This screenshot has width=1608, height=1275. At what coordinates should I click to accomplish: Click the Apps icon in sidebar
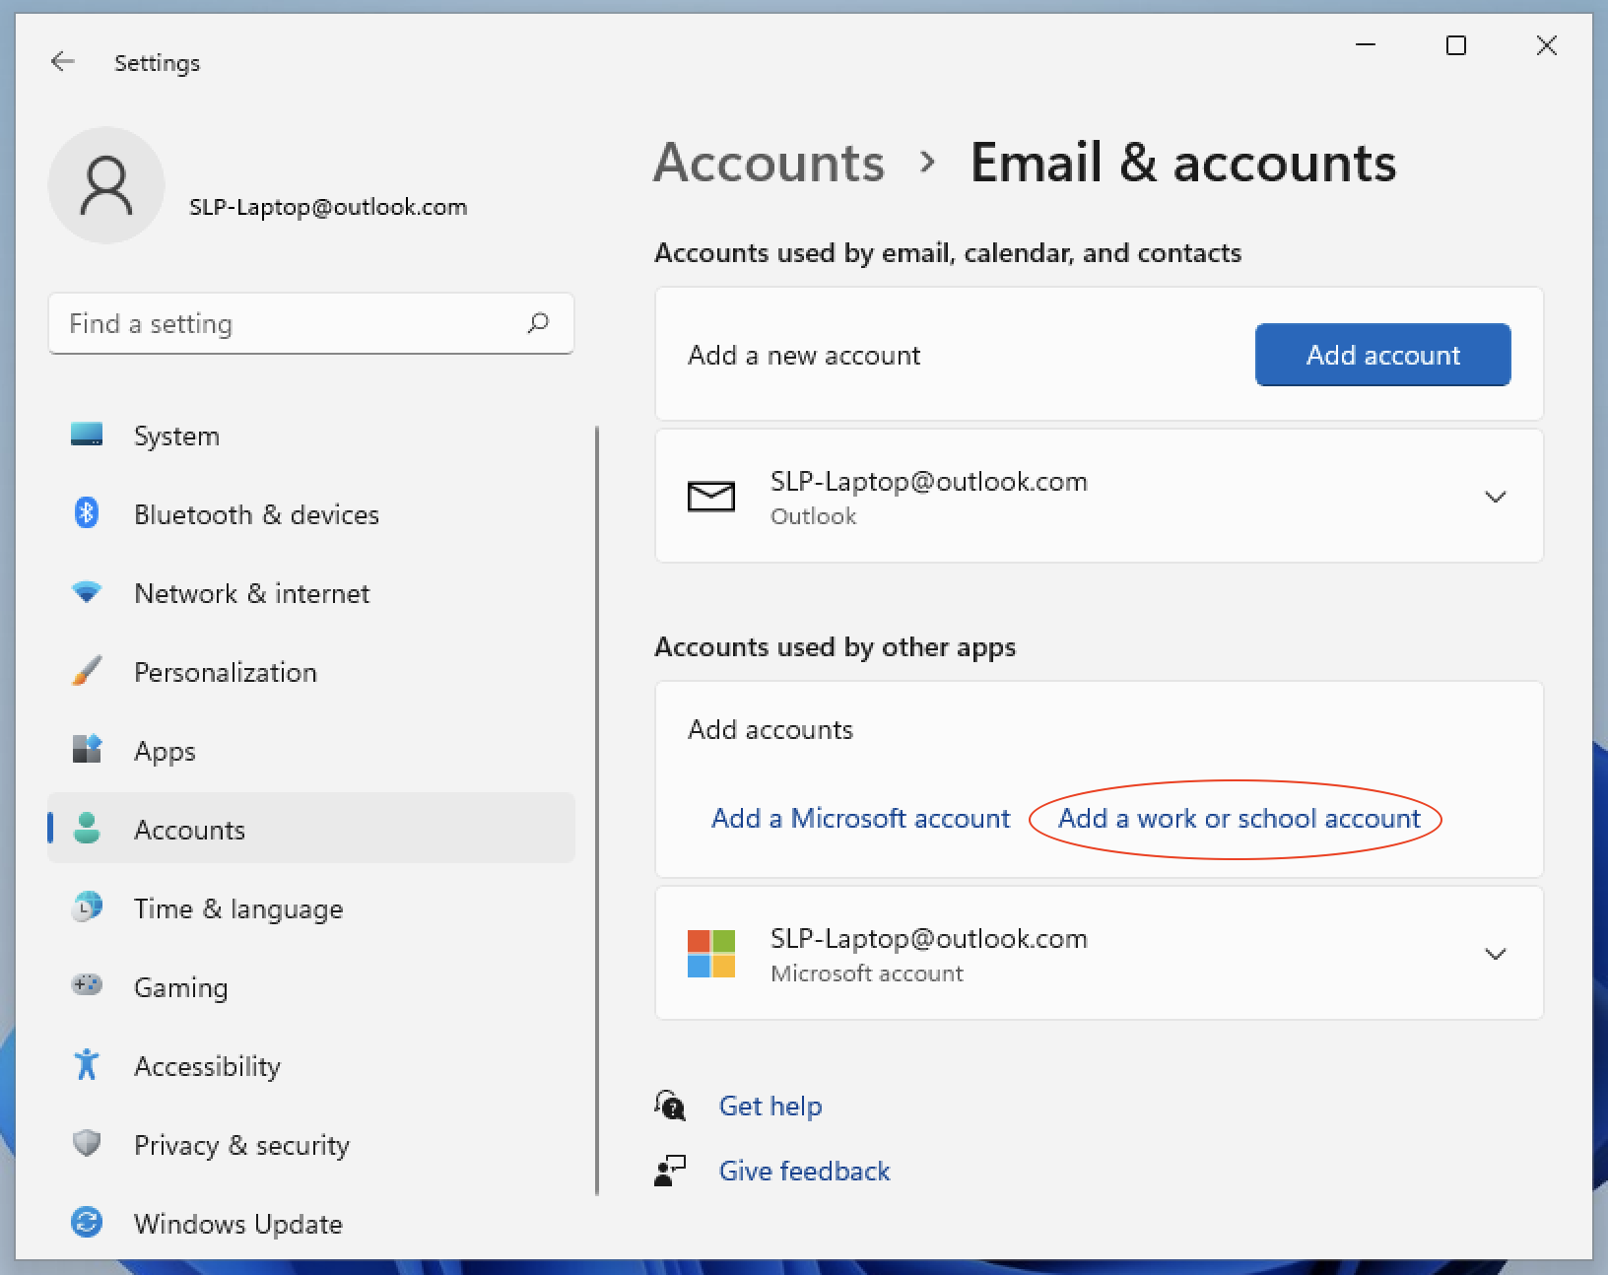coord(87,750)
